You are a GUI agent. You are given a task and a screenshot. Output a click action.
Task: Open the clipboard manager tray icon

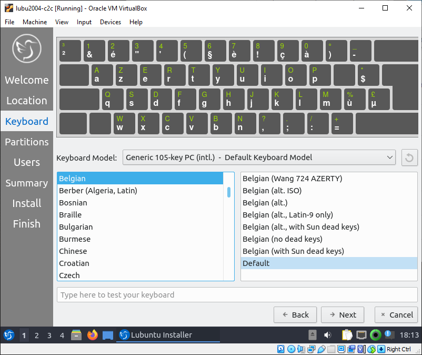[347, 335]
